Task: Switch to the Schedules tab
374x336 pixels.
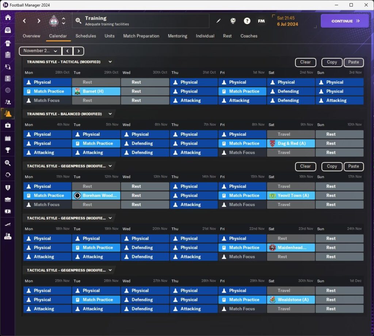Action: coord(86,36)
